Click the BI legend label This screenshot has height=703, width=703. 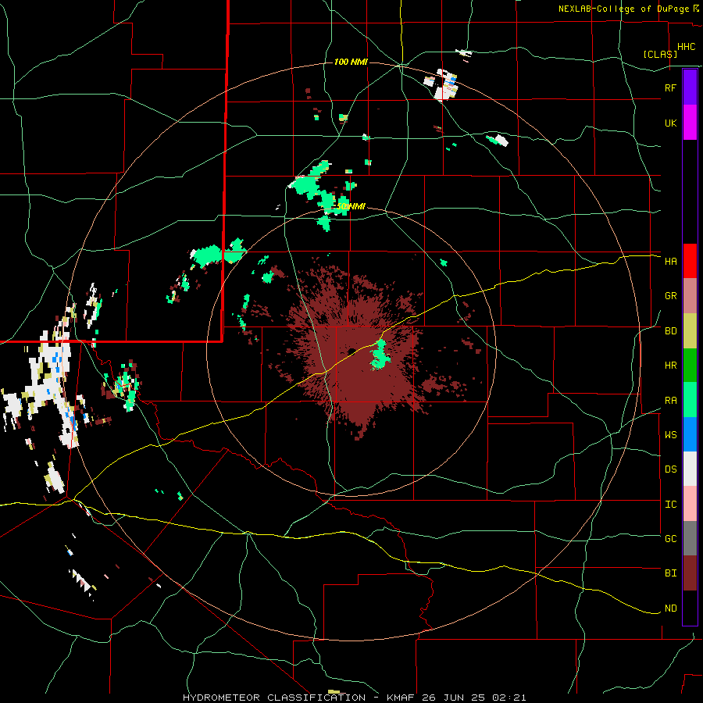point(670,573)
